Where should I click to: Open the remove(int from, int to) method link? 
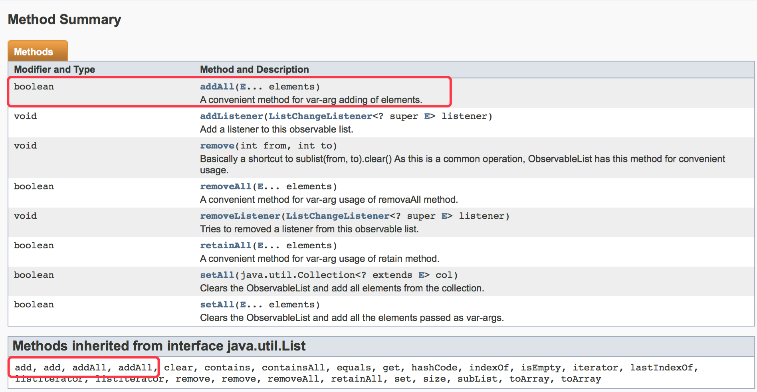pyautogui.click(x=217, y=146)
